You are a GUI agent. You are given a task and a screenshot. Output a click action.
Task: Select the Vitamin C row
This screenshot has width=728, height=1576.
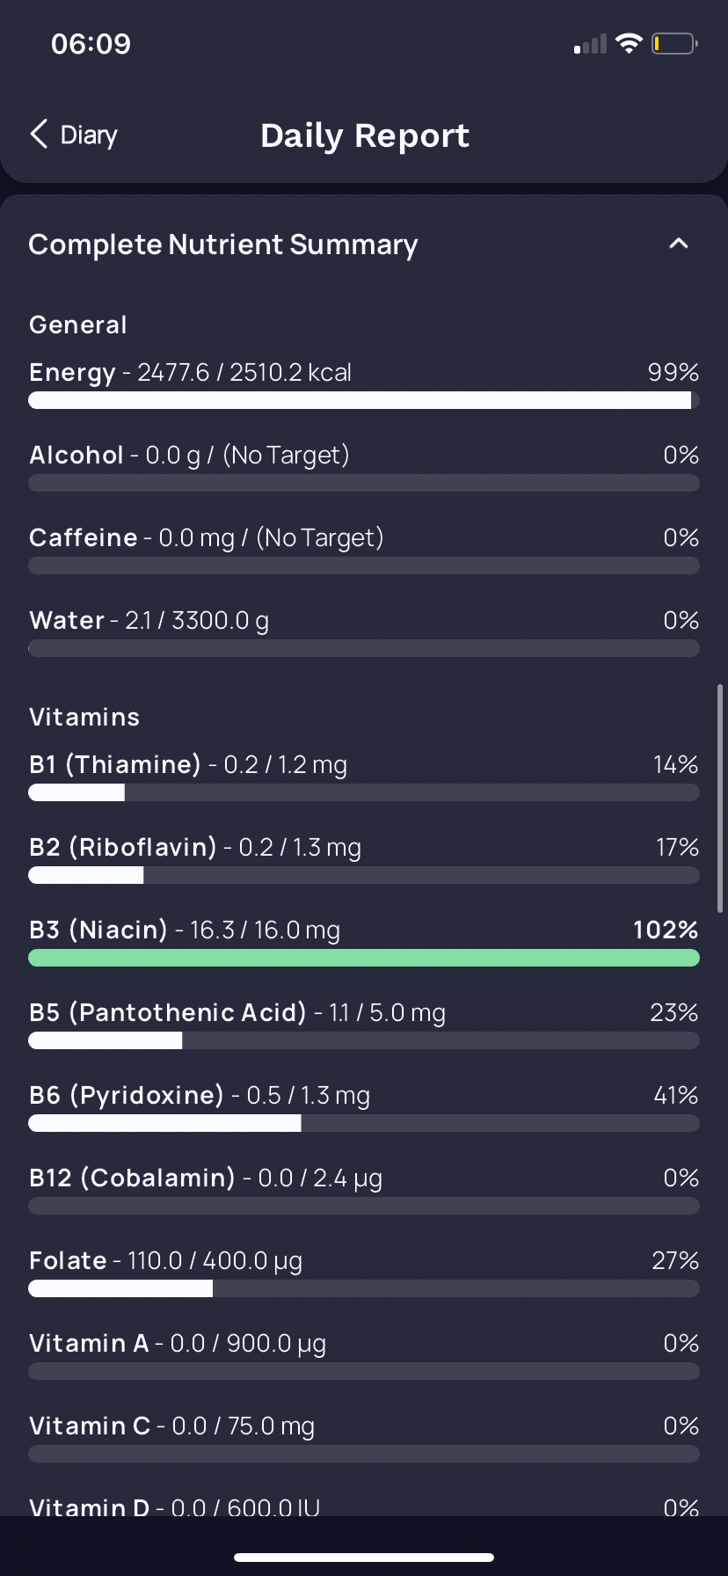pos(364,1438)
